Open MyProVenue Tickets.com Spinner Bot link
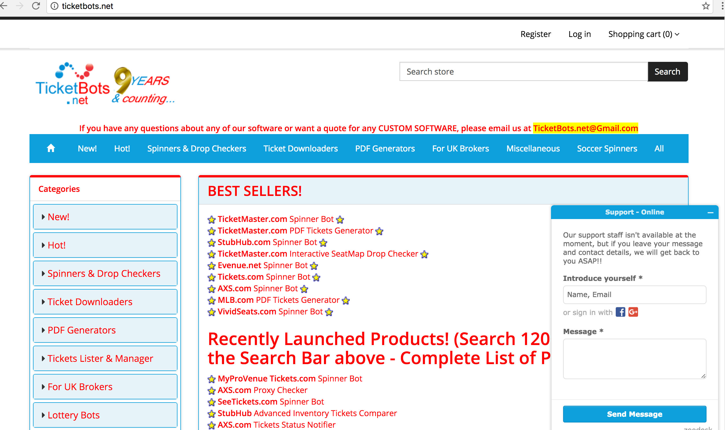This screenshot has width=725, height=430. [x=290, y=379]
